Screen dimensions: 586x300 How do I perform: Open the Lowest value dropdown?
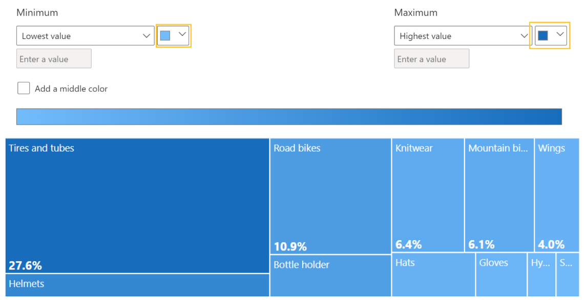tap(85, 36)
